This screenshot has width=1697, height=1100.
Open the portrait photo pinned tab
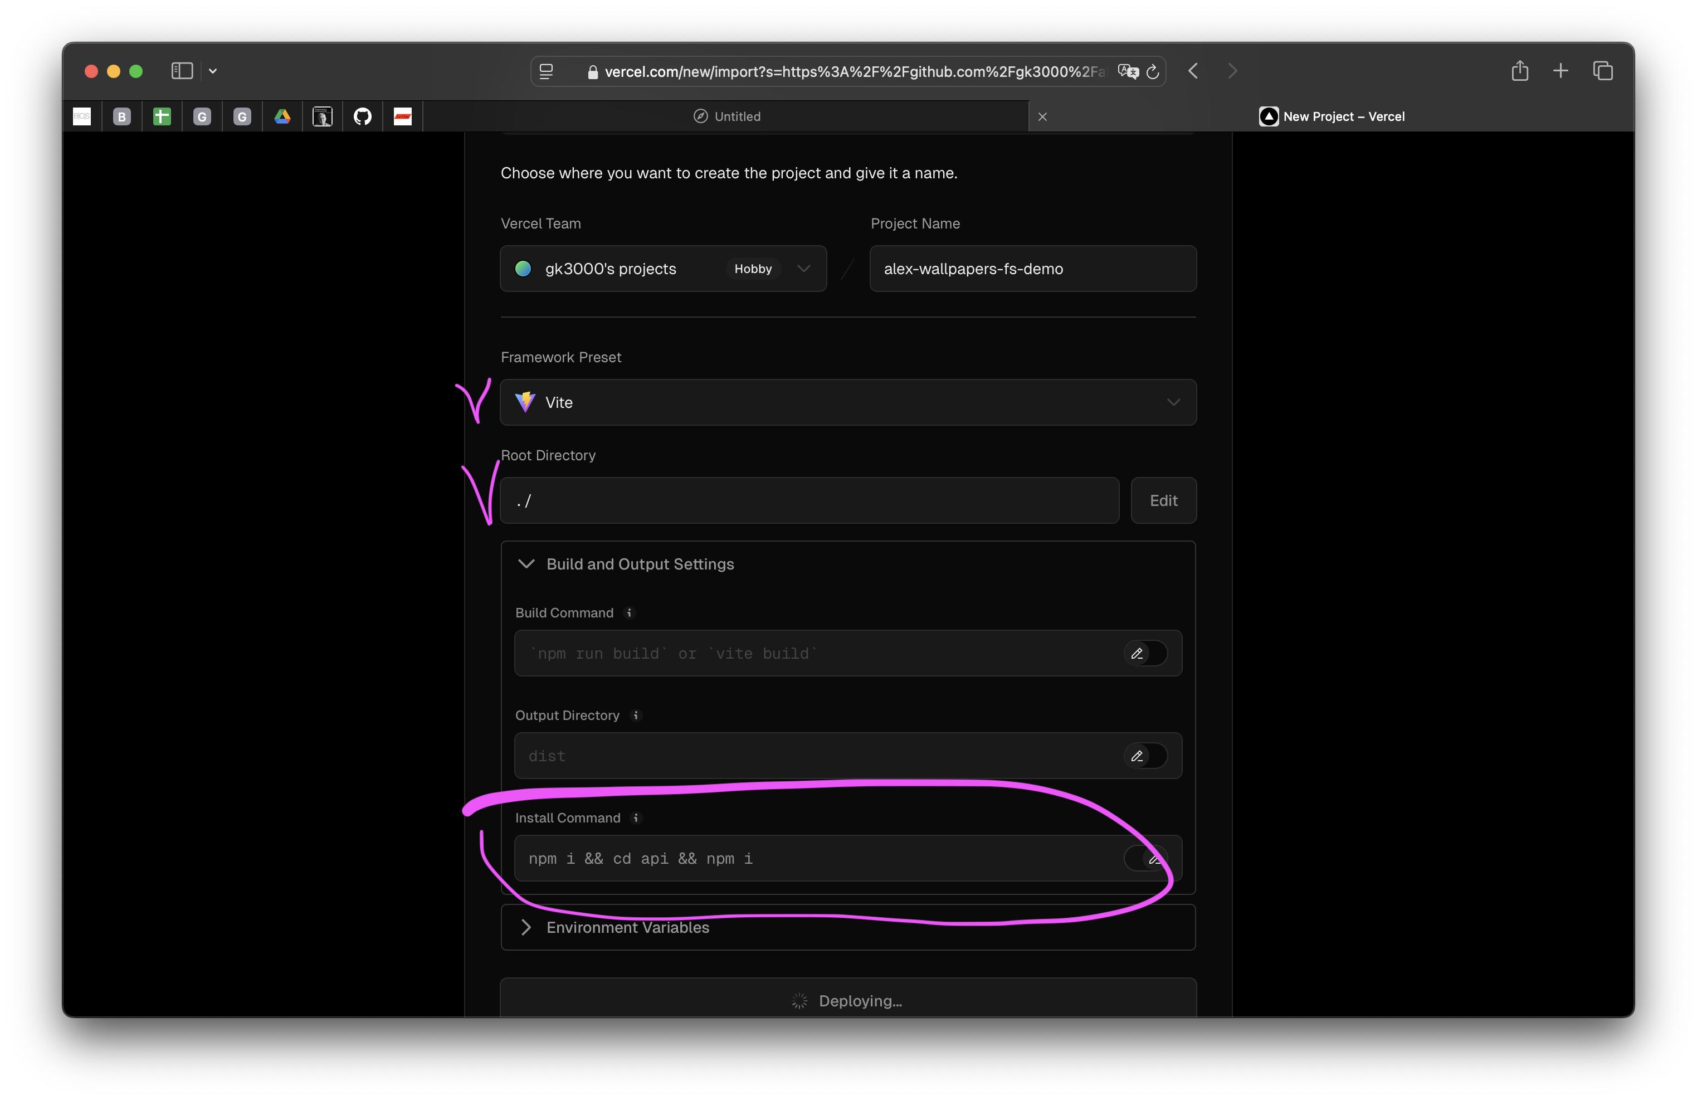(x=322, y=116)
